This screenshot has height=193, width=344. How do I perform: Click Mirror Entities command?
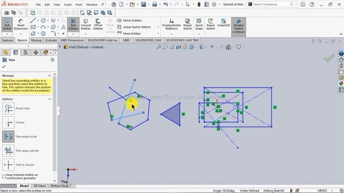(130, 20)
